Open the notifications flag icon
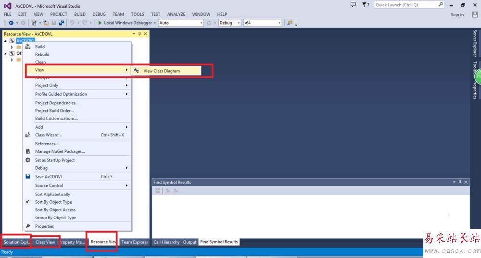 tap(366, 5)
